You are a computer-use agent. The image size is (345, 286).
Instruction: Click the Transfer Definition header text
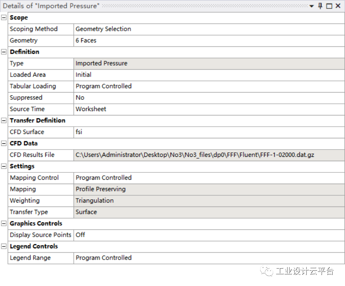pyautogui.click(x=38, y=120)
